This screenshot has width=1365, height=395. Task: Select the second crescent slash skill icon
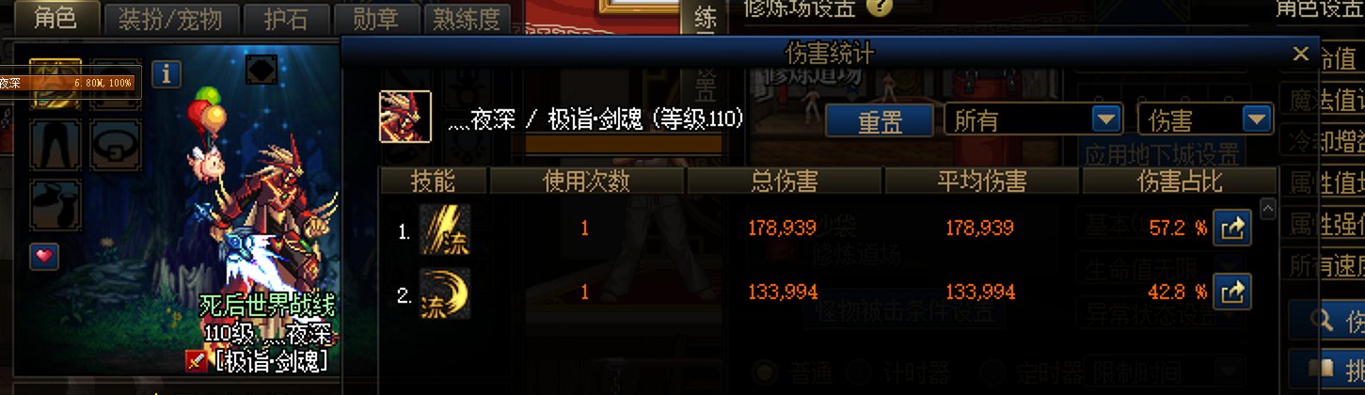(445, 293)
